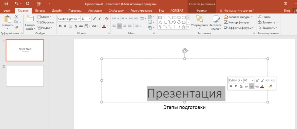Align text left in ribbon
The image size is (297, 129).
click(114, 26)
